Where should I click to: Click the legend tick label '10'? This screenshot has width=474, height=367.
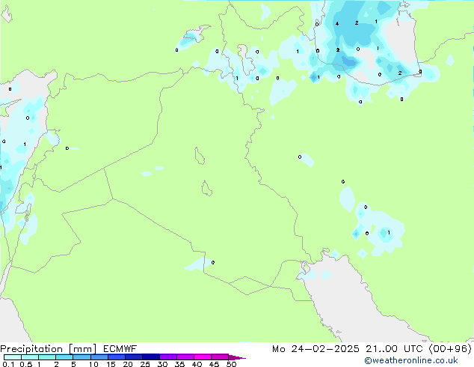(x=93, y=364)
